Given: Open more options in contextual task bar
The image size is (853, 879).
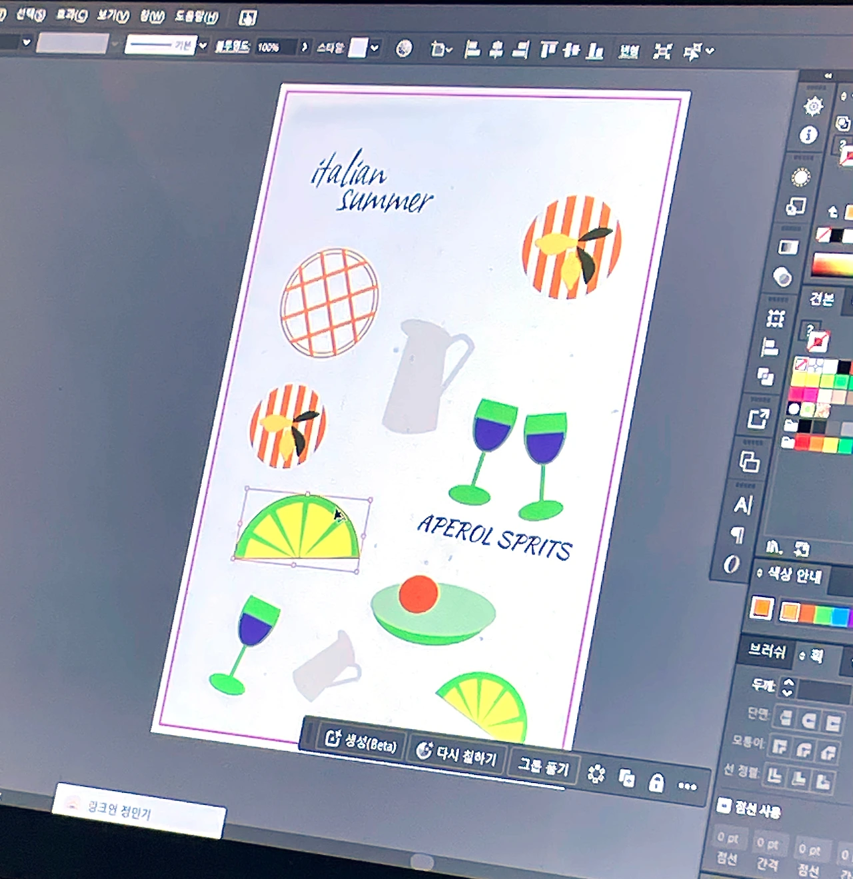Looking at the screenshot, I should 687,786.
